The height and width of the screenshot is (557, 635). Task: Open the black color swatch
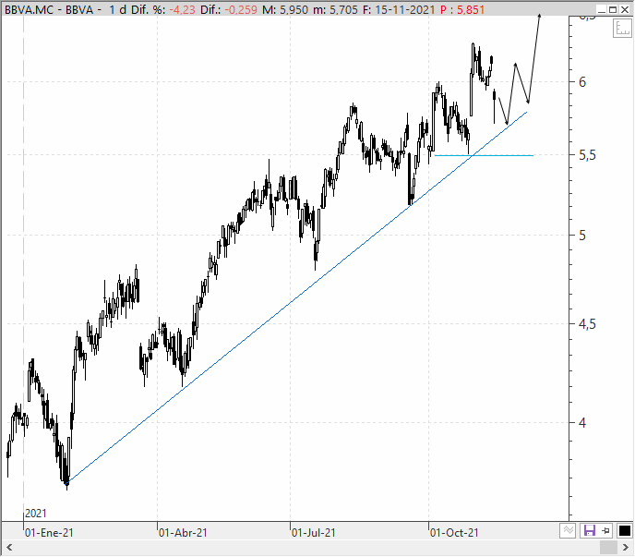(625, 530)
